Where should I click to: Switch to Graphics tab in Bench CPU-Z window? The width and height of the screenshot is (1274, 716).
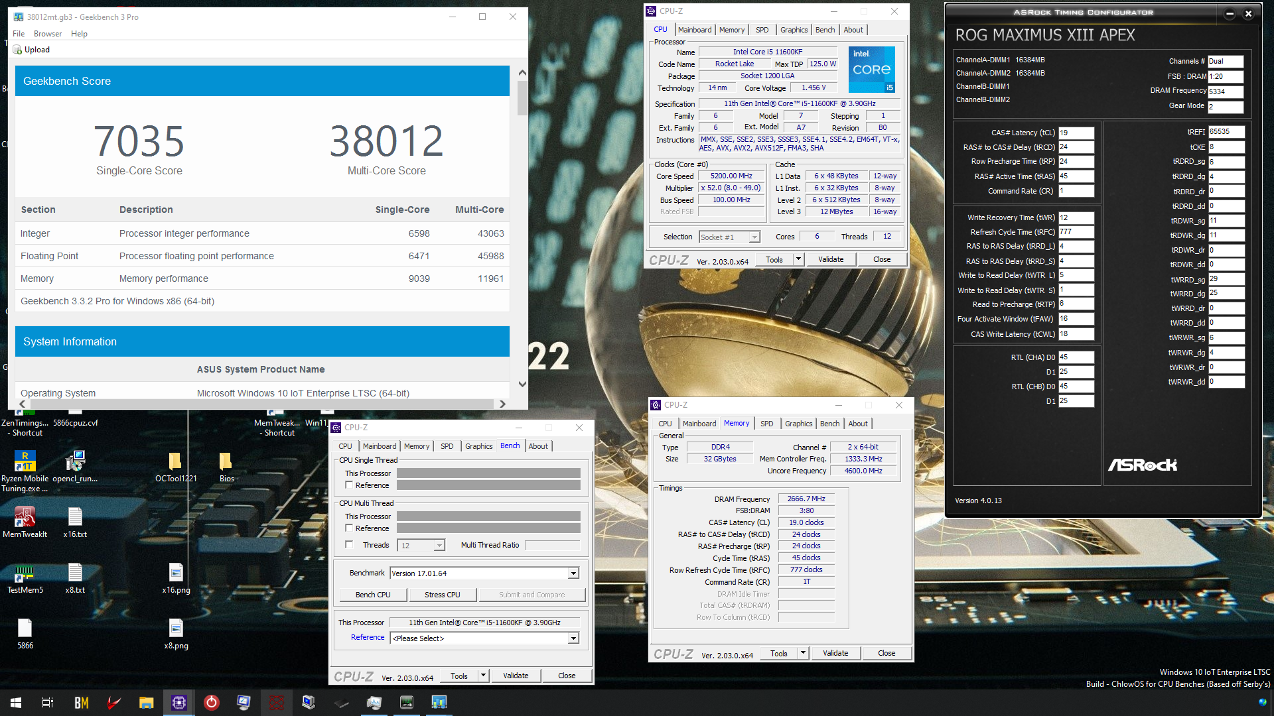478,446
